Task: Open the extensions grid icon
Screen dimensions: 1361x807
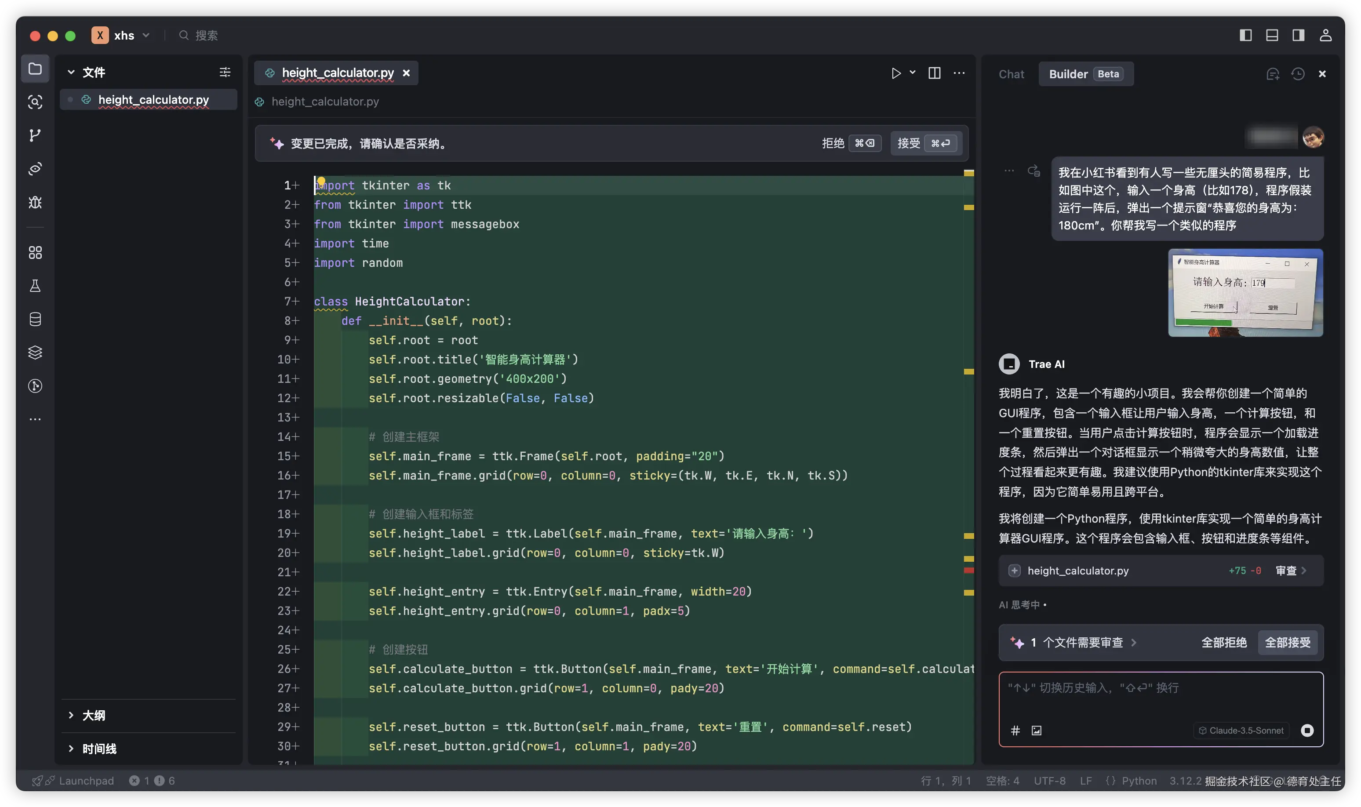Action: (35, 252)
